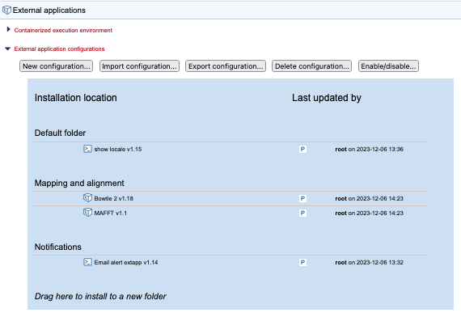Image resolution: width=461 pixels, height=313 pixels.
Task: Select the MAFFT v1.1 entry
Action: point(230,213)
